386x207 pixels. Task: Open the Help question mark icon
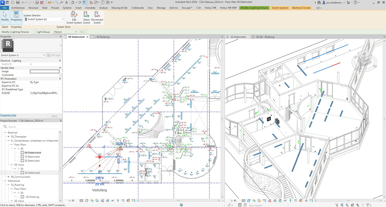tap(355, 2)
